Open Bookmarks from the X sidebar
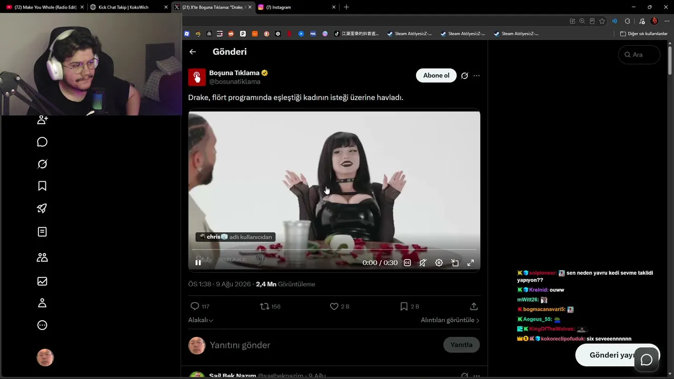Screen dimensions: 674x379 tap(43, 186)
